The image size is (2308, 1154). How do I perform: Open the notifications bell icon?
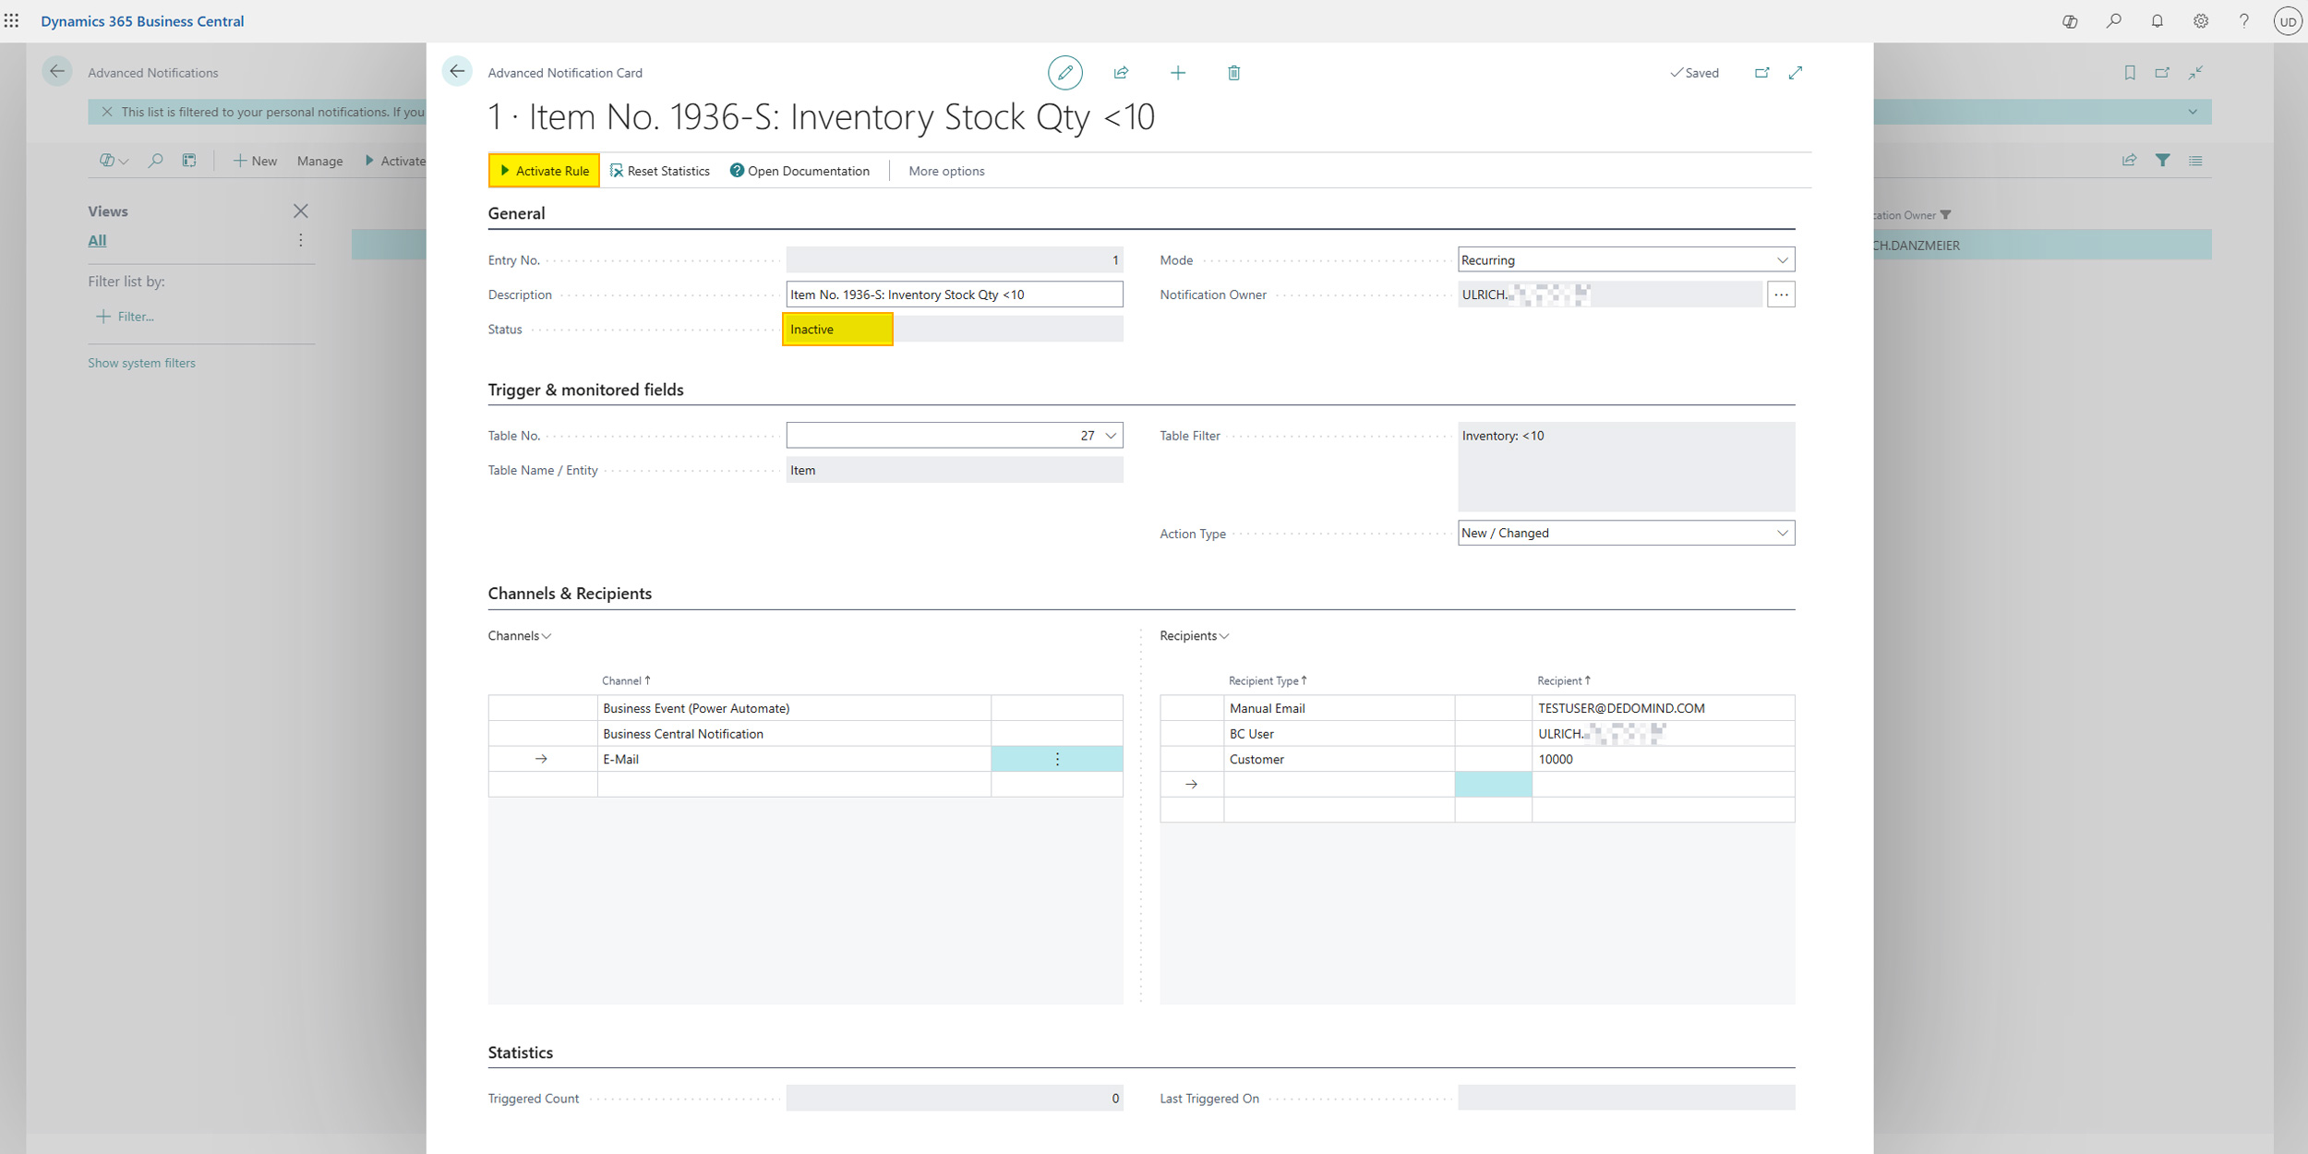tap(2157, 21)
